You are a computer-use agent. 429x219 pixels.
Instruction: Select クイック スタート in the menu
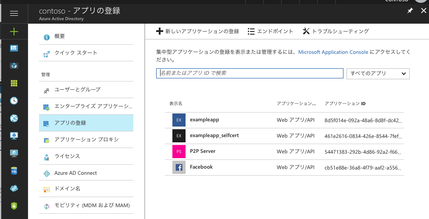[86, 53]
